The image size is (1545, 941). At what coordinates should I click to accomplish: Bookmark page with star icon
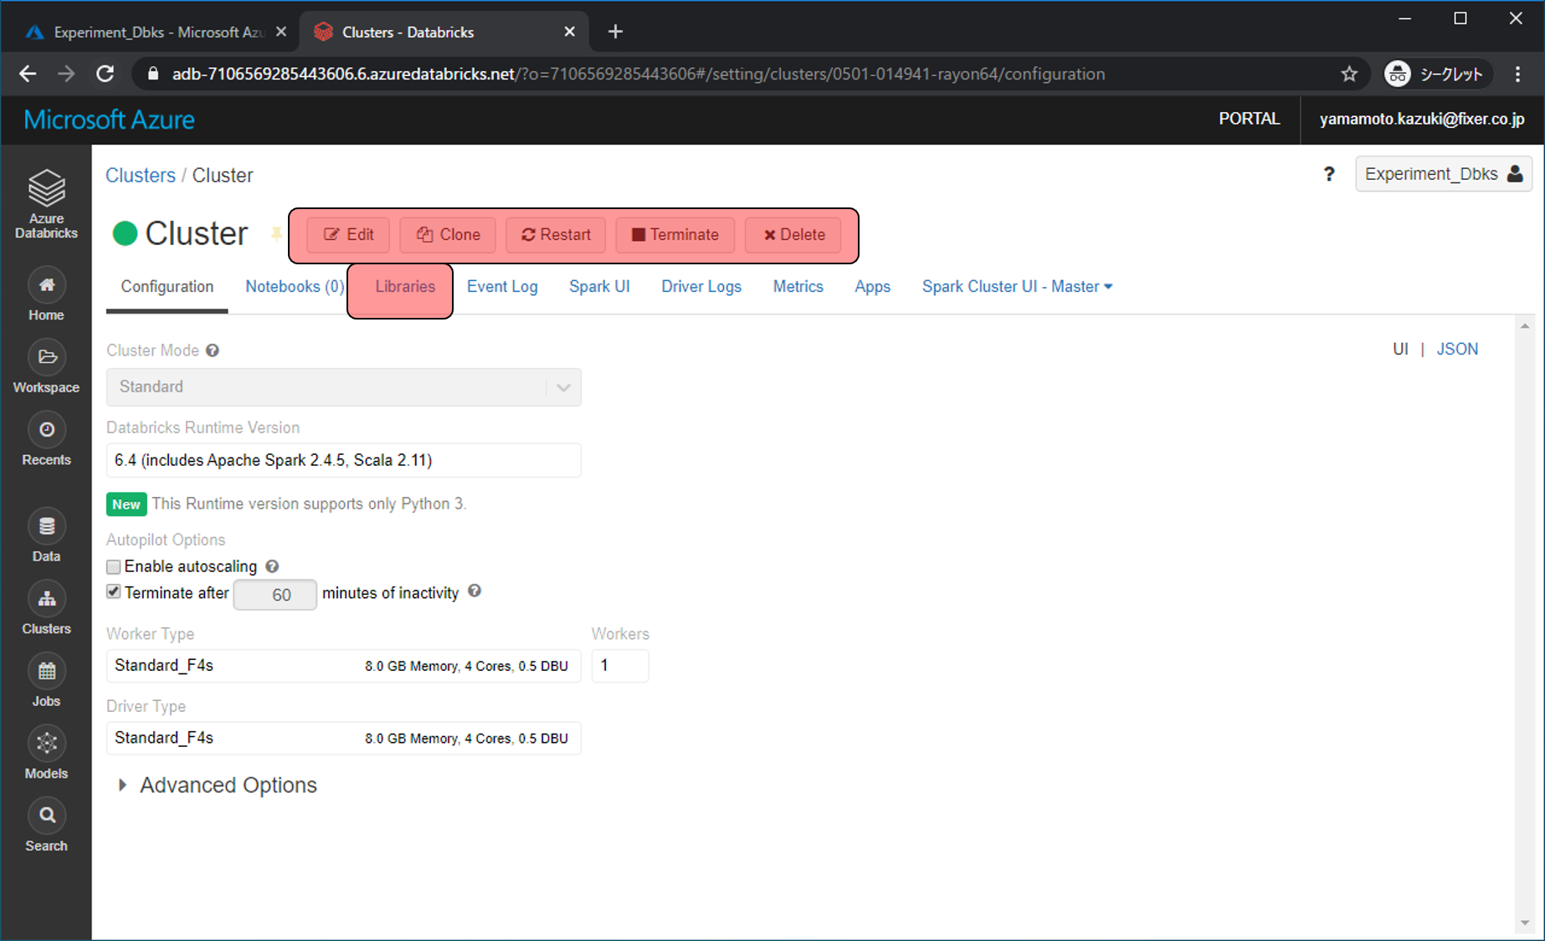pos(1349,74)
